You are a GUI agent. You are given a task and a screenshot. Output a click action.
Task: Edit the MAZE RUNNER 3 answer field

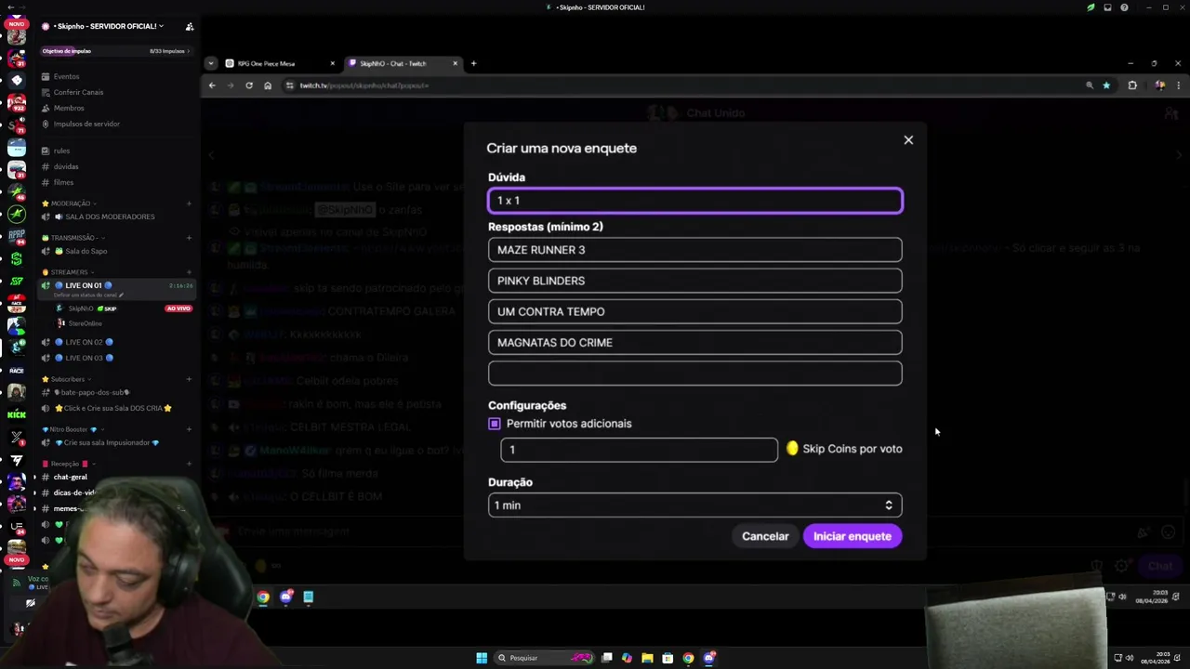(694, 250)
